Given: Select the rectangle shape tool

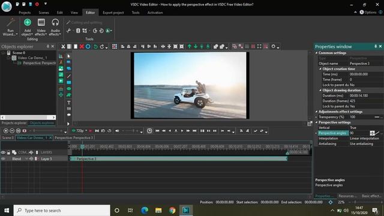Looking at the screenshot, I should [x=69, y=83].
